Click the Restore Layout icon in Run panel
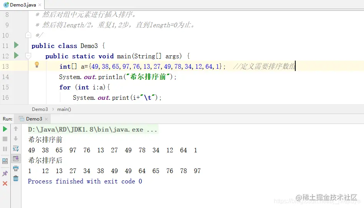 (x=5, y=161)
